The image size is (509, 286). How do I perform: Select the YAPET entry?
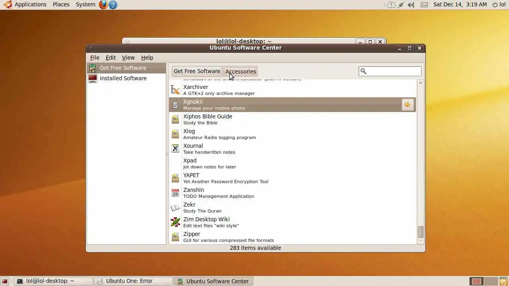(x=293, y=178)
